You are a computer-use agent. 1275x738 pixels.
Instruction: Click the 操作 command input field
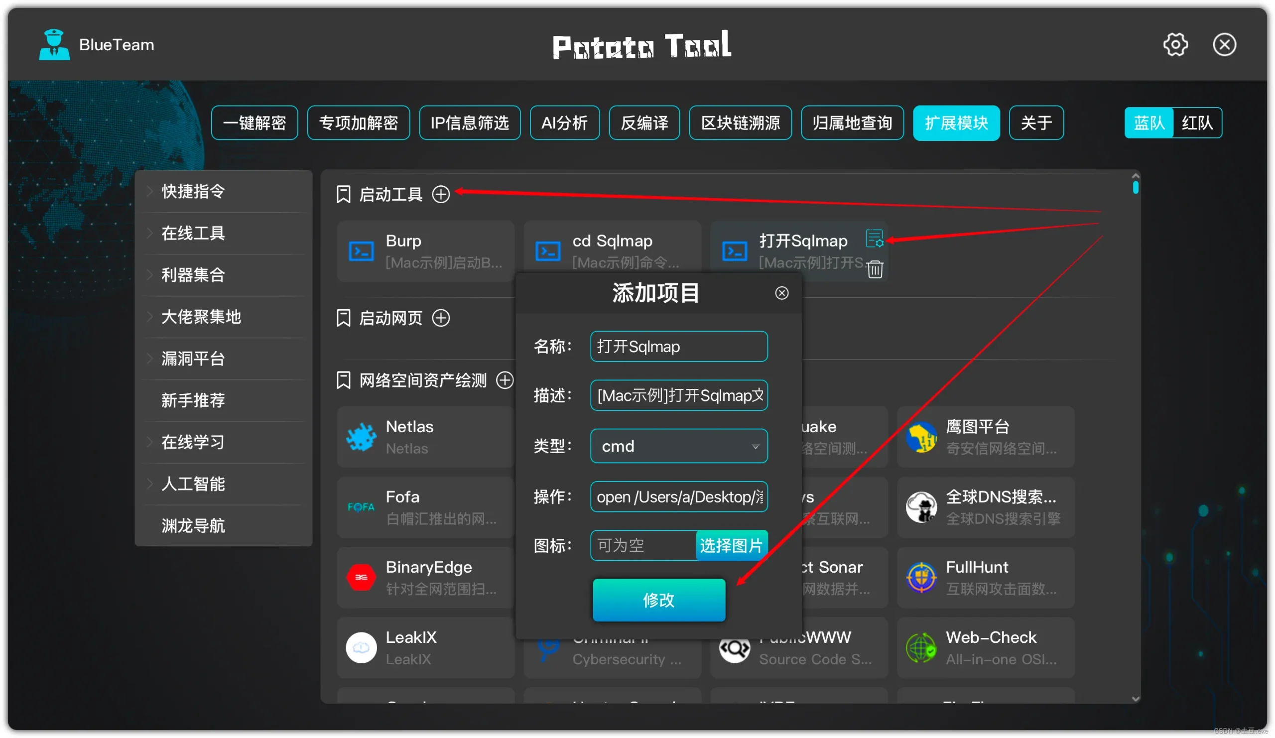(678, 496)
